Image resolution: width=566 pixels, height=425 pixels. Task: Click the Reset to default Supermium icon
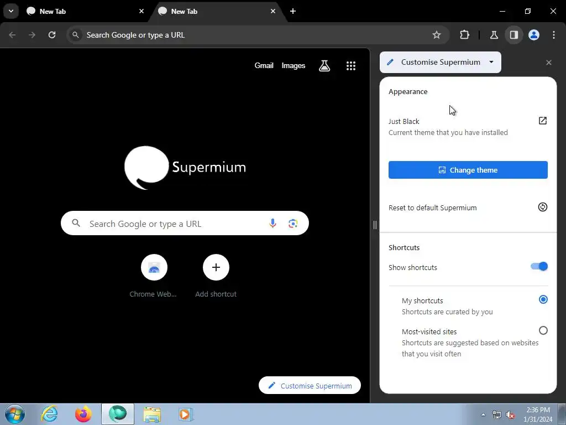543,207
